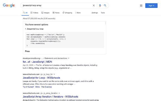Open the Google apps grid
The image size is (161, 101).
click(141, 6)
